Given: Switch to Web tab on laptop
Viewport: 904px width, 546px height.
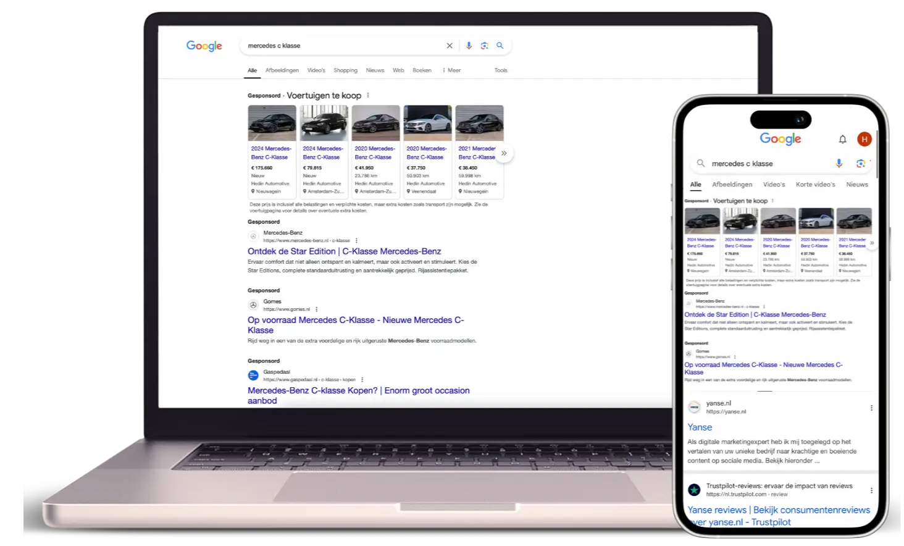Looking at the screenshot, I should (398, 70).
